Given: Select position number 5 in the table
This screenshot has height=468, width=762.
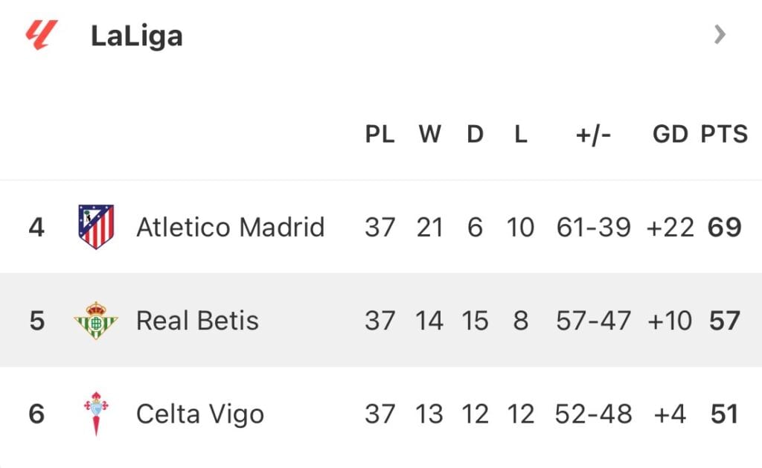Looking at the screenshot, I should pyautogui.click(x=37, y=321).
